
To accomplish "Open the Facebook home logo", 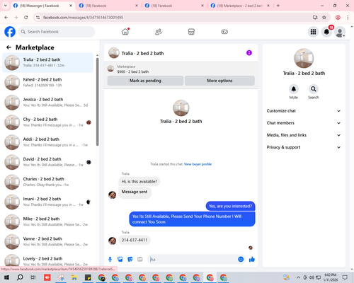I will 10,32.
